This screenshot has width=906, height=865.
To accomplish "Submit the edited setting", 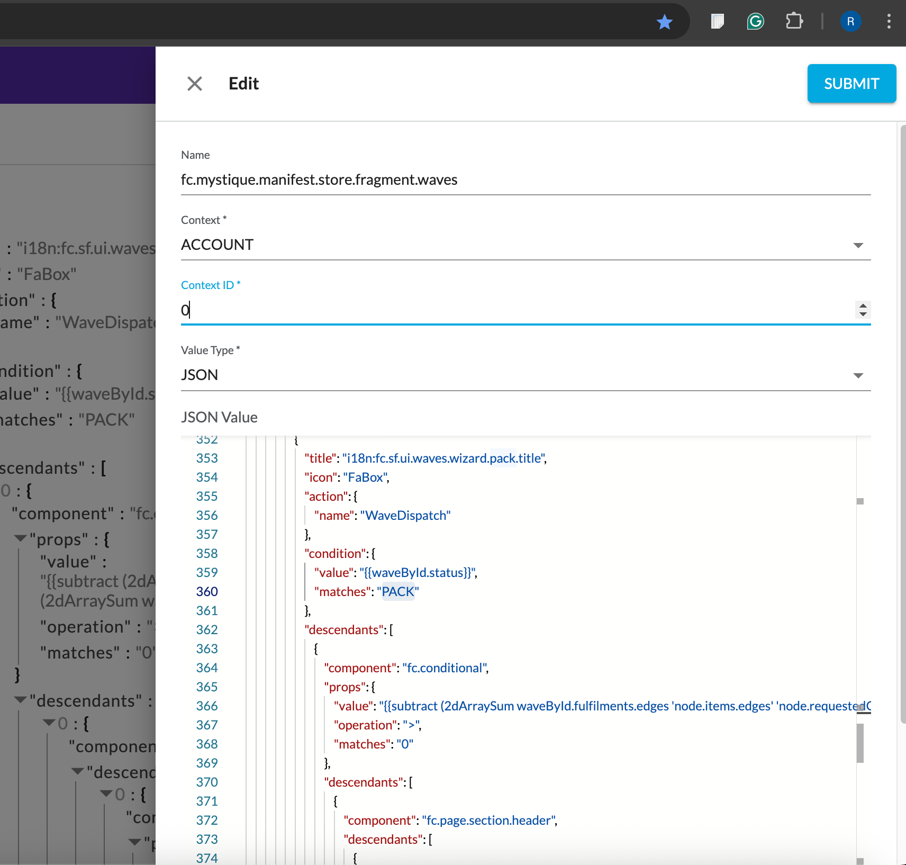I will (851, 84).
